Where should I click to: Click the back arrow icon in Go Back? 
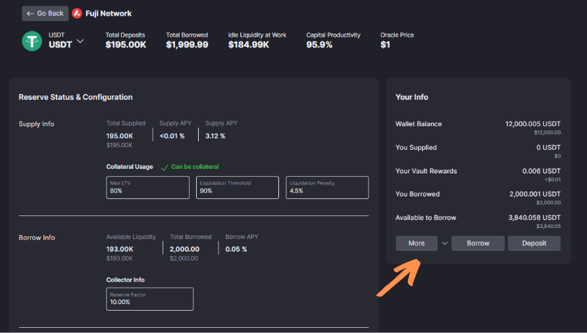30,13
